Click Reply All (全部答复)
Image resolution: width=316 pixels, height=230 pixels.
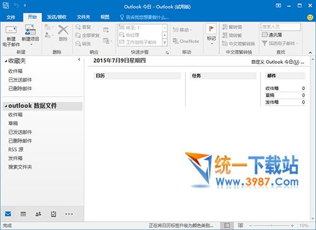(x=87, y=35)
